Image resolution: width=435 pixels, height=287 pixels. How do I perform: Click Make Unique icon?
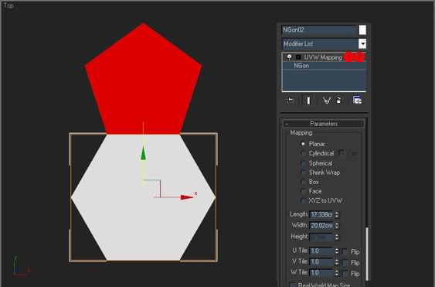point(327,101)
